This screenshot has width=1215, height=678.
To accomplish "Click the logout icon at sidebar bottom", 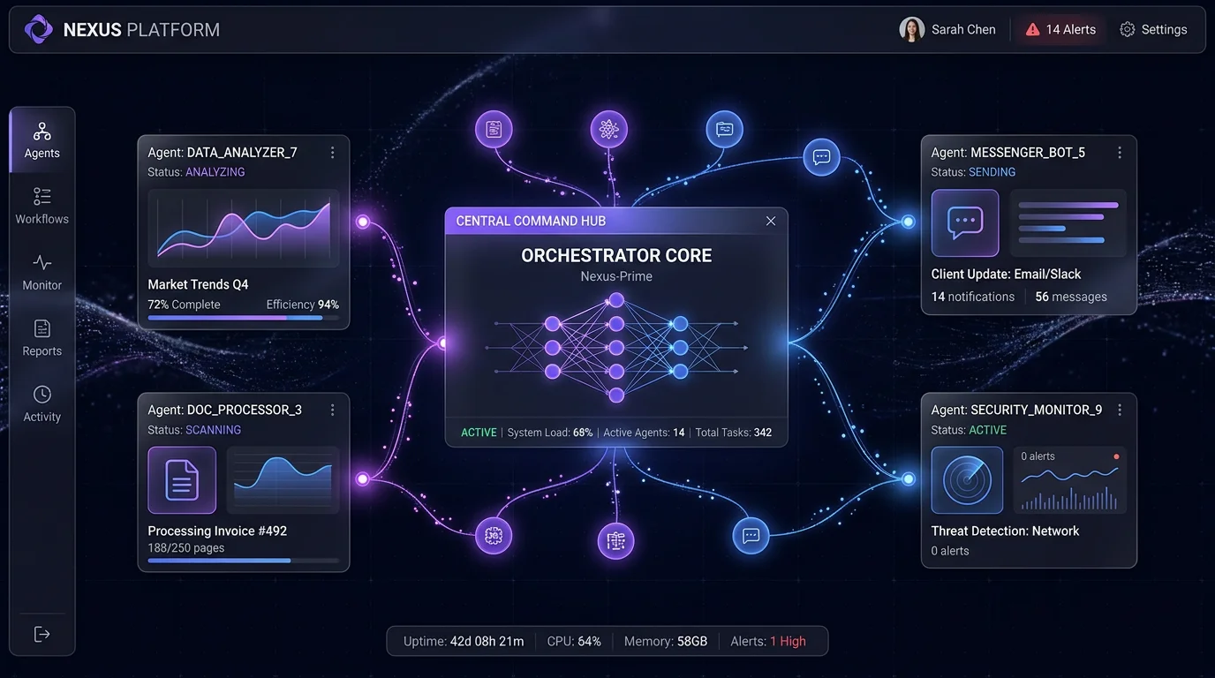I will (x=42, y=633).
